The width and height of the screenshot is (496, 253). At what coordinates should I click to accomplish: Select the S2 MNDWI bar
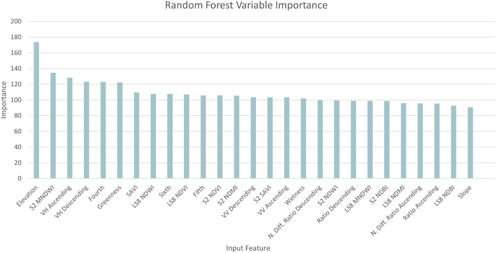click(53, 126)
